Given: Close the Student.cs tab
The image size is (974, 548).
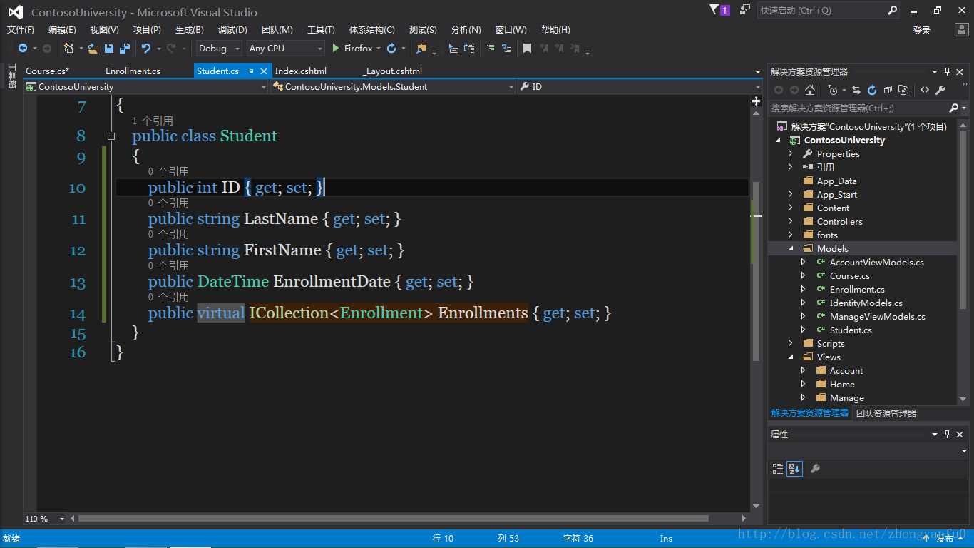Looking at the screenshot, I should pyautogui.click(x=264, y=71).
